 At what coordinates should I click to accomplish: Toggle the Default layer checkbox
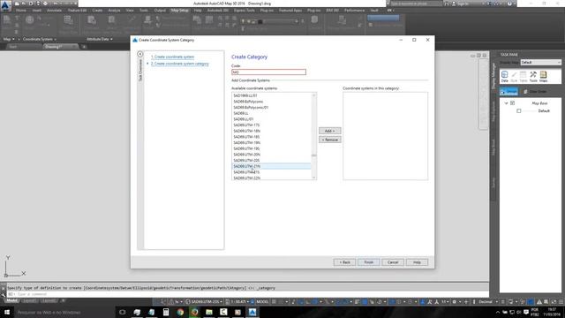(519, 111)
